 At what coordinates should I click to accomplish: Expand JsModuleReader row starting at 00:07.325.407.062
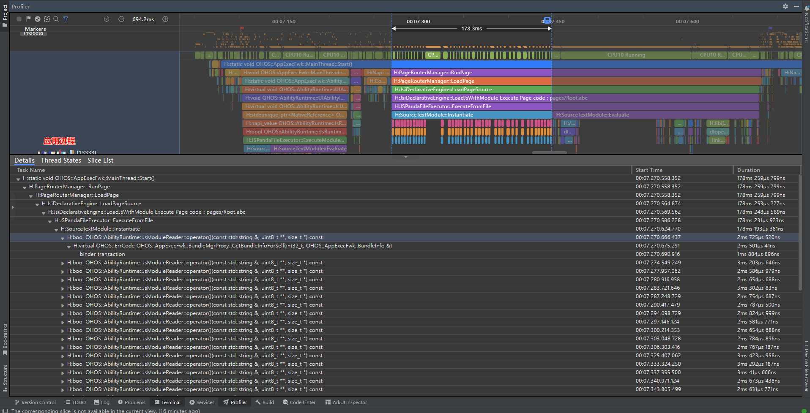click(63, 356)
